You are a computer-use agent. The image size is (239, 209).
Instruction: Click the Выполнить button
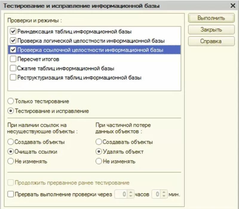click(x=211, y=18)
